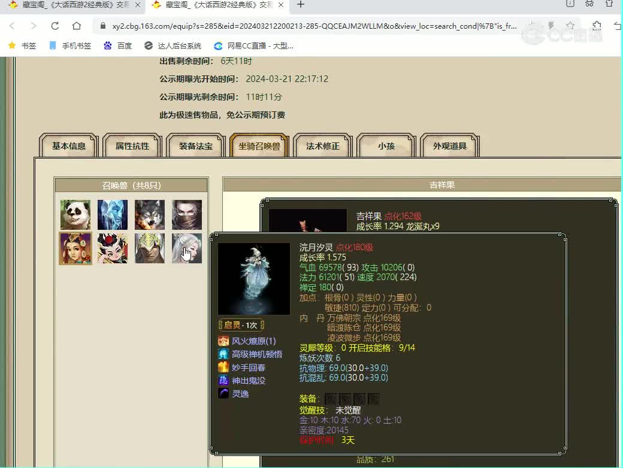623x468 pixels.
Task: Click the 觉醒技 未觉醒 text
Action: coord(330,410)
